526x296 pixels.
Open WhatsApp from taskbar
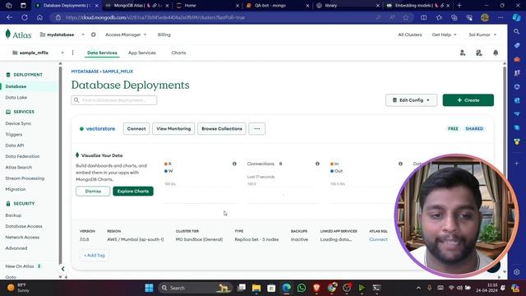[302, 288]
